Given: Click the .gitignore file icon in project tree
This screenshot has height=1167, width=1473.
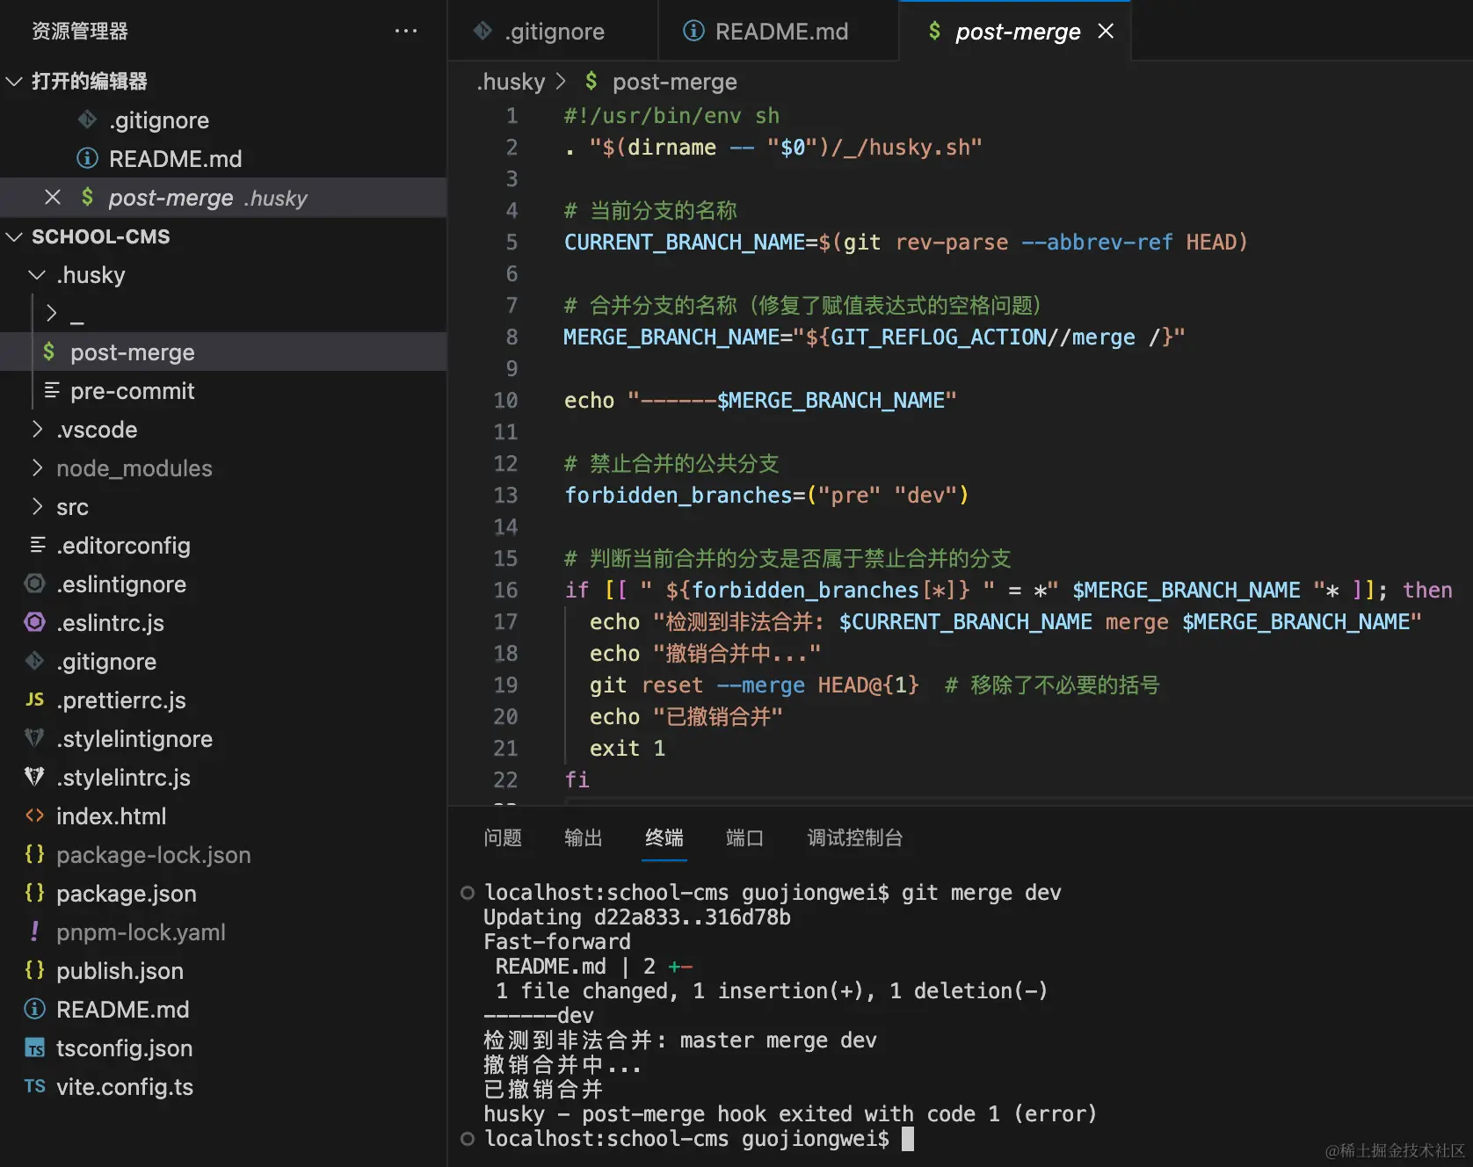Looking at the screenshot, I should point(34,661).
